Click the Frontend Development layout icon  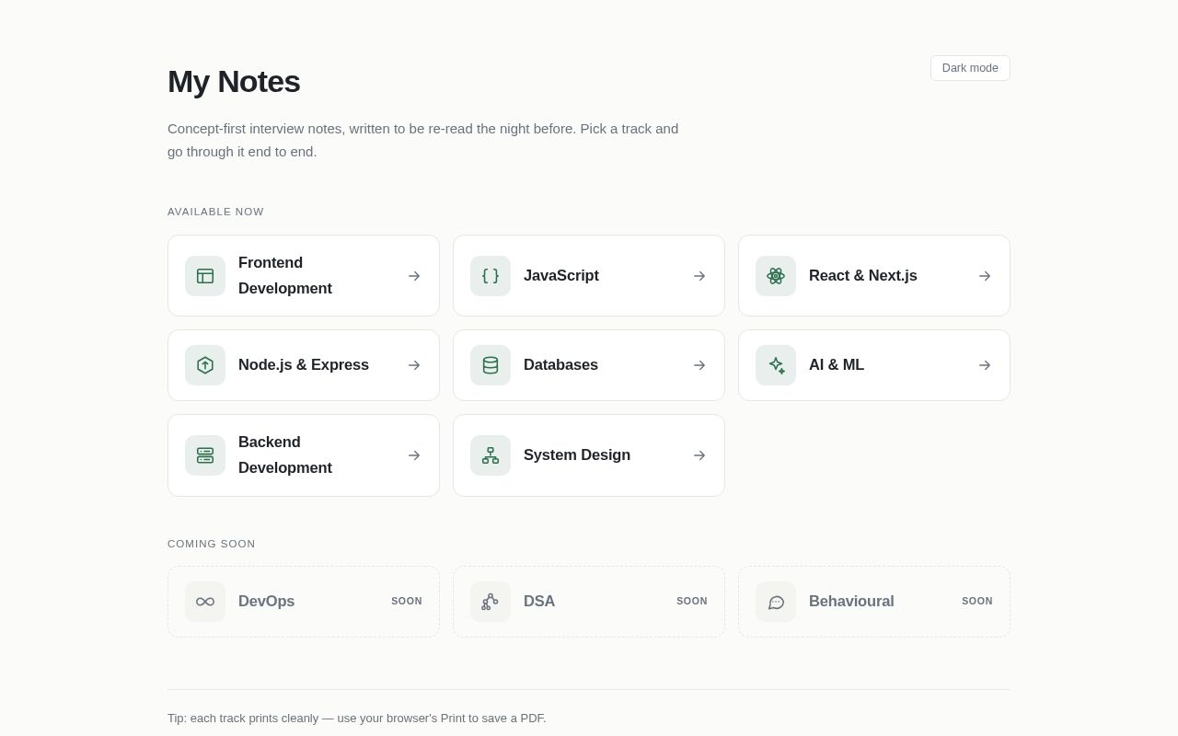pyautogui.click(x=205, y=276)
